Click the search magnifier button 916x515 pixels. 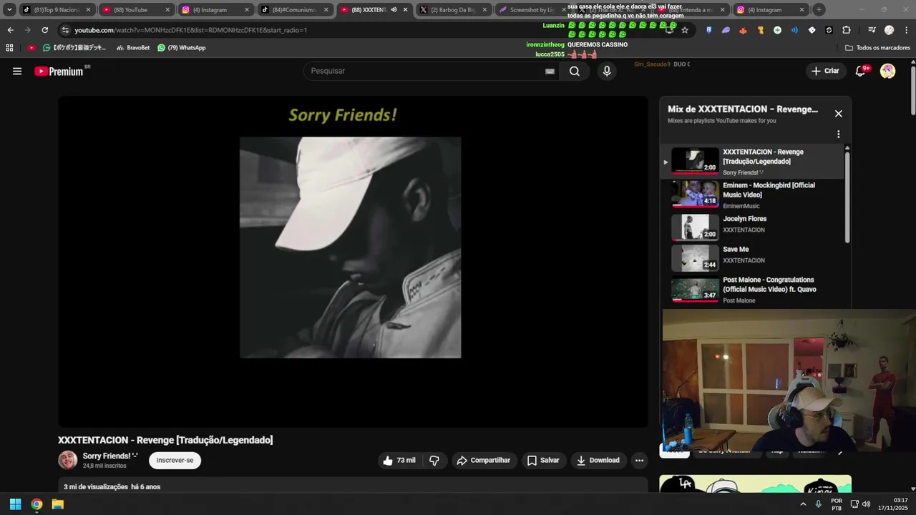pos(575,71)
